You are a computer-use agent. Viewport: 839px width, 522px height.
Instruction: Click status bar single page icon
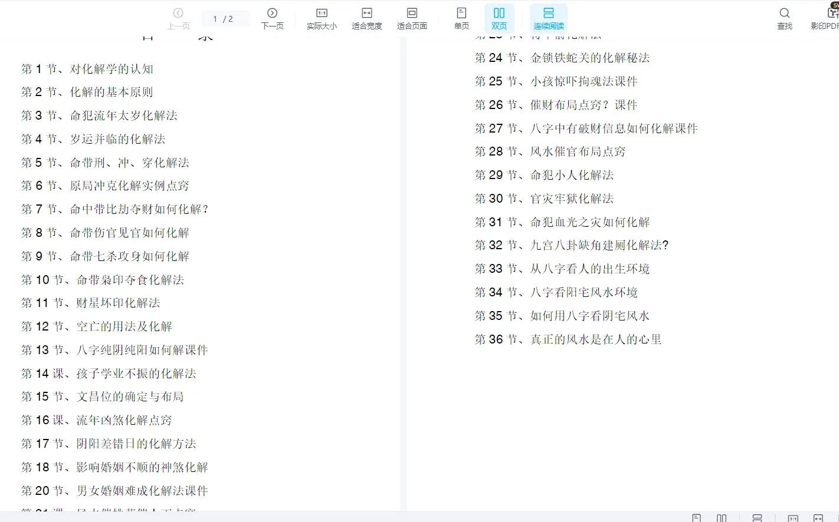pyautogui.click(x=697, y=518)
